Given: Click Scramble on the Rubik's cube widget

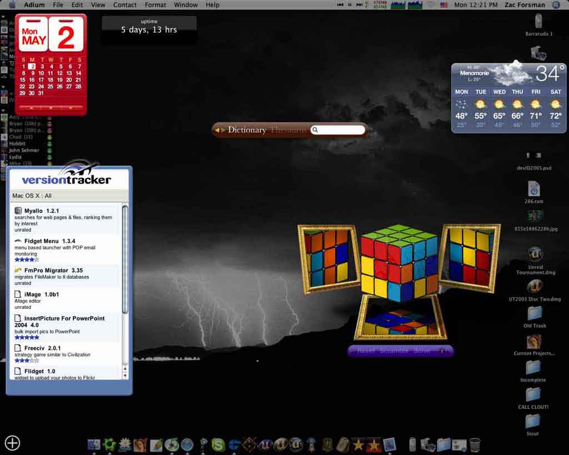Looking at the screenshot, I should pyautogui.click(x=393, y=351).
